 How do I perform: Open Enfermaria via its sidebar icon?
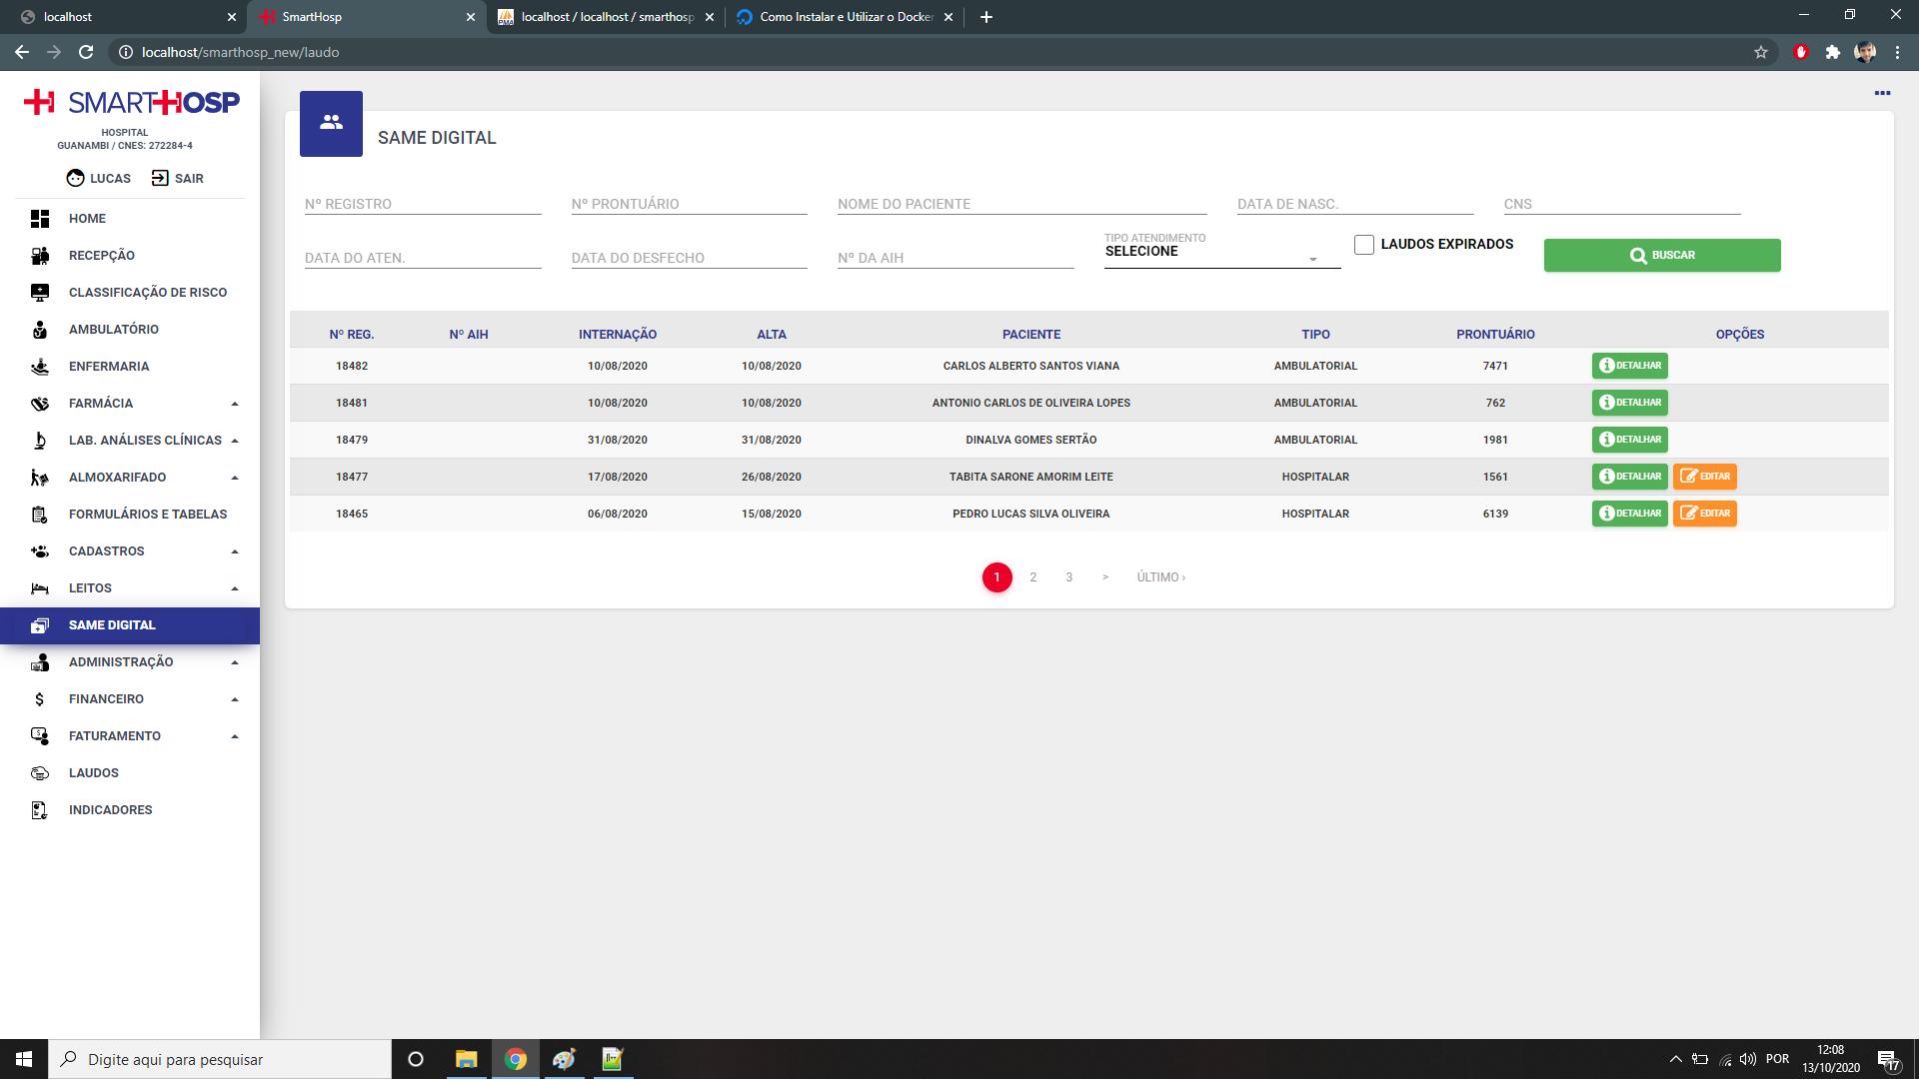coord(40,367)
